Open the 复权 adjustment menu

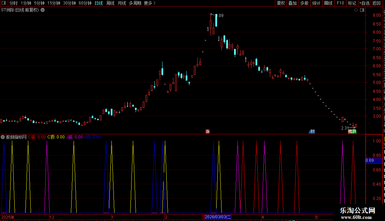(281, 3)
